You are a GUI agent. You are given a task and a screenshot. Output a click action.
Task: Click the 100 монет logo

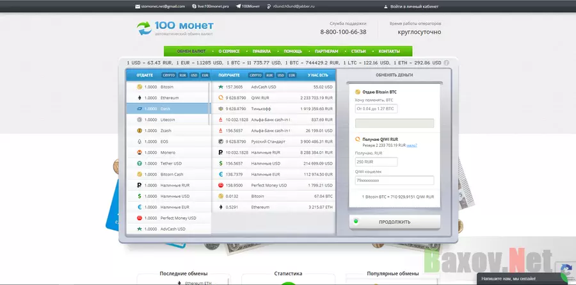pos(175,28)
